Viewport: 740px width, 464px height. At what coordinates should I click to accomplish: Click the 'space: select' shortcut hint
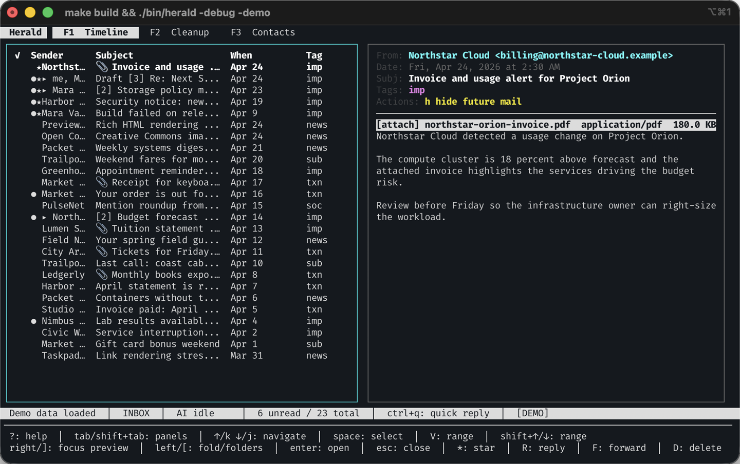368,436
